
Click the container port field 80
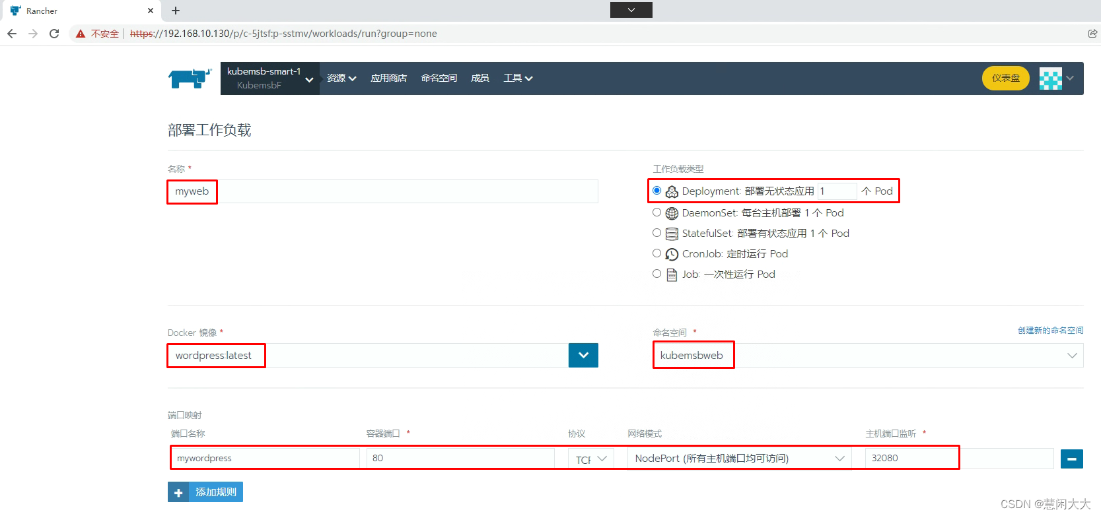point(460,459)
